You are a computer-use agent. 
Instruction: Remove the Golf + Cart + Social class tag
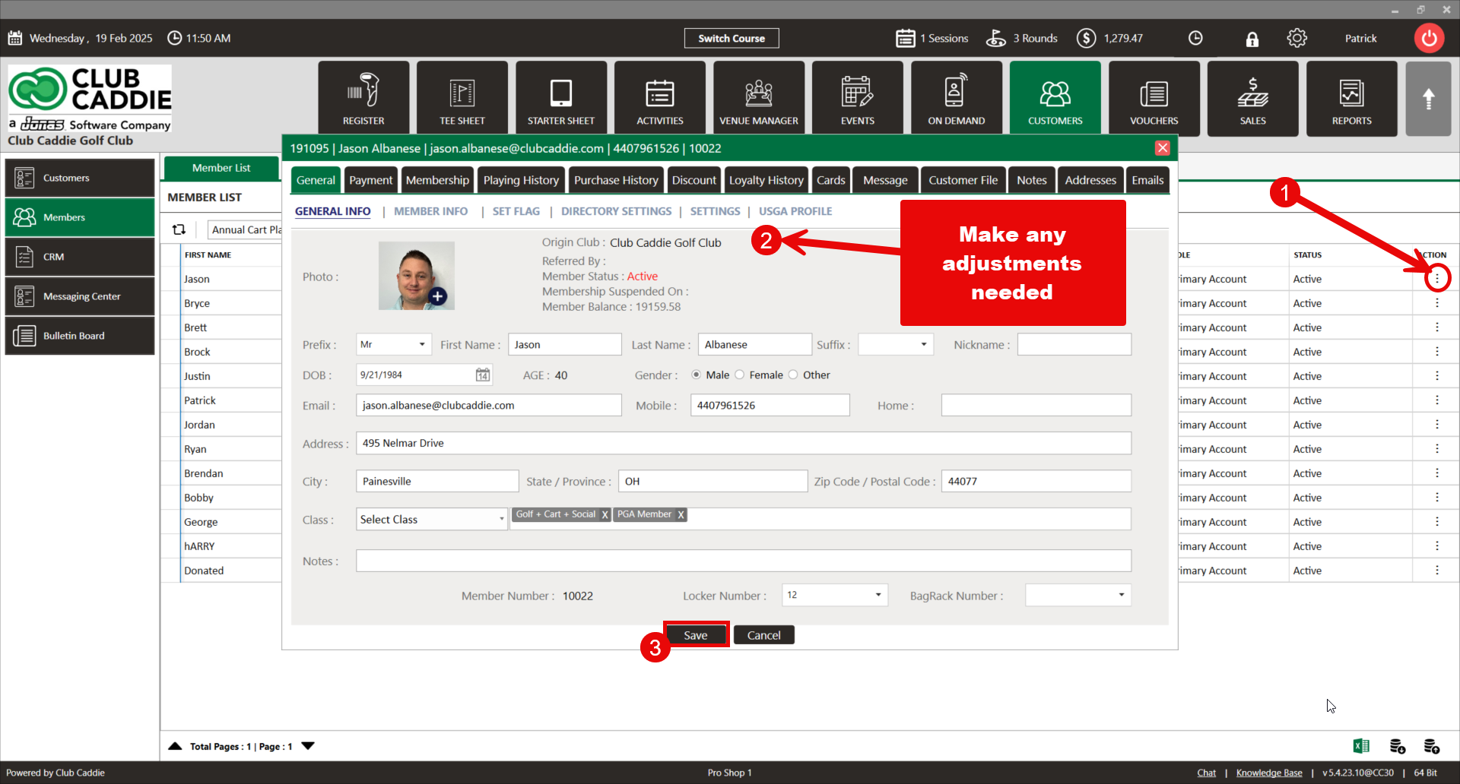pos(605,515)
